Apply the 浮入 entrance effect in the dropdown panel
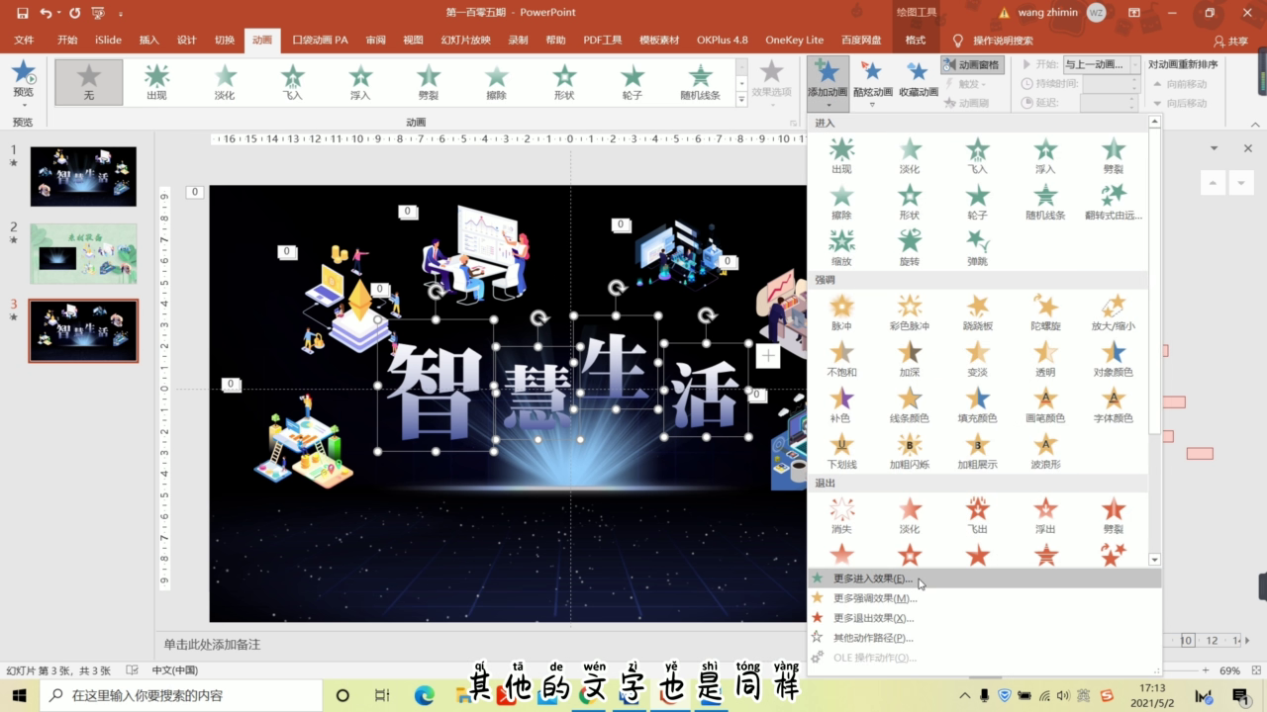The height and width of the screenshot is (712, 1267). point(1045,156)
